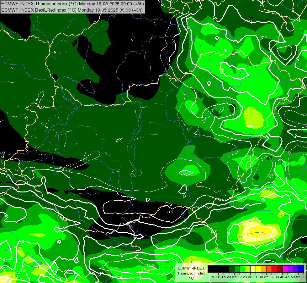Click the legend tick value 50
The width and height of the screenshot is (307, 283).
click(293, 277)
